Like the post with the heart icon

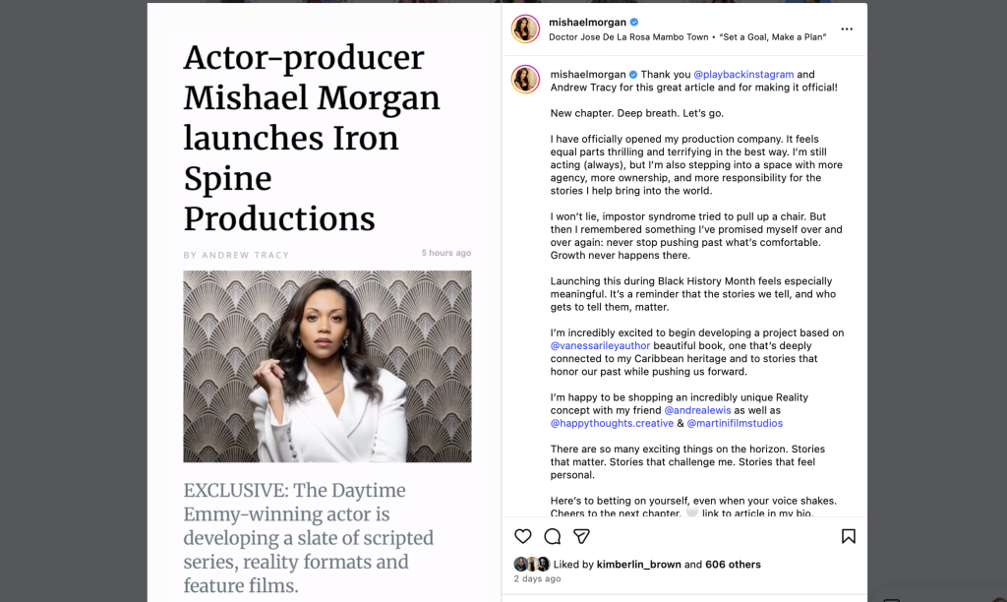point(523,536)
